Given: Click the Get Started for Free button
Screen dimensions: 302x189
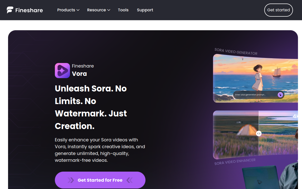Looking at the screenshot, I should pyautogui.click(x=100, y=180).
